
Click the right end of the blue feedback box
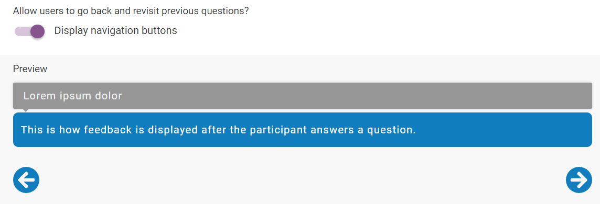pos(582,130)
